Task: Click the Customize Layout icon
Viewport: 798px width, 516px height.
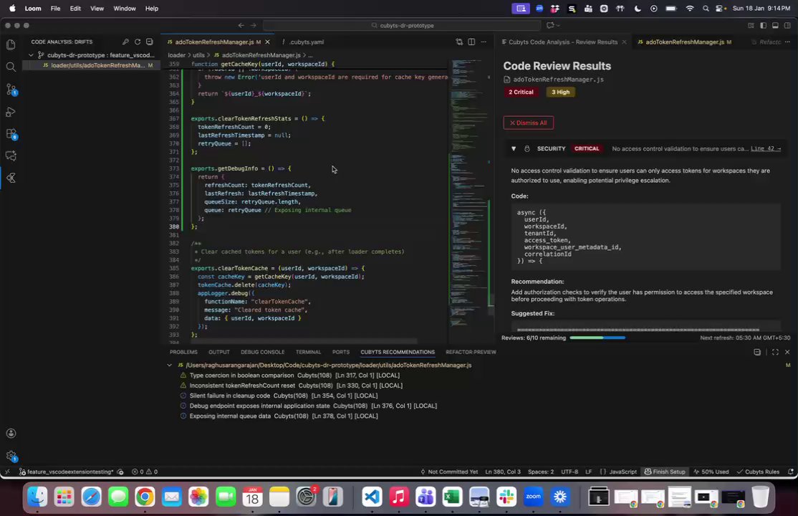Action: (x=751, y=25)
